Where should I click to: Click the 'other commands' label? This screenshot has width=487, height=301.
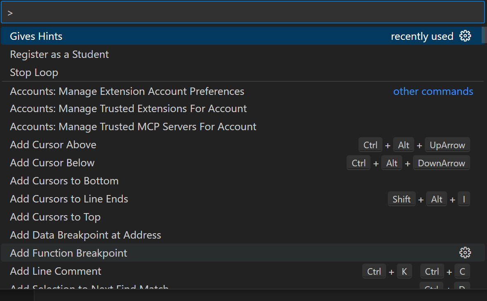[433, 91]
